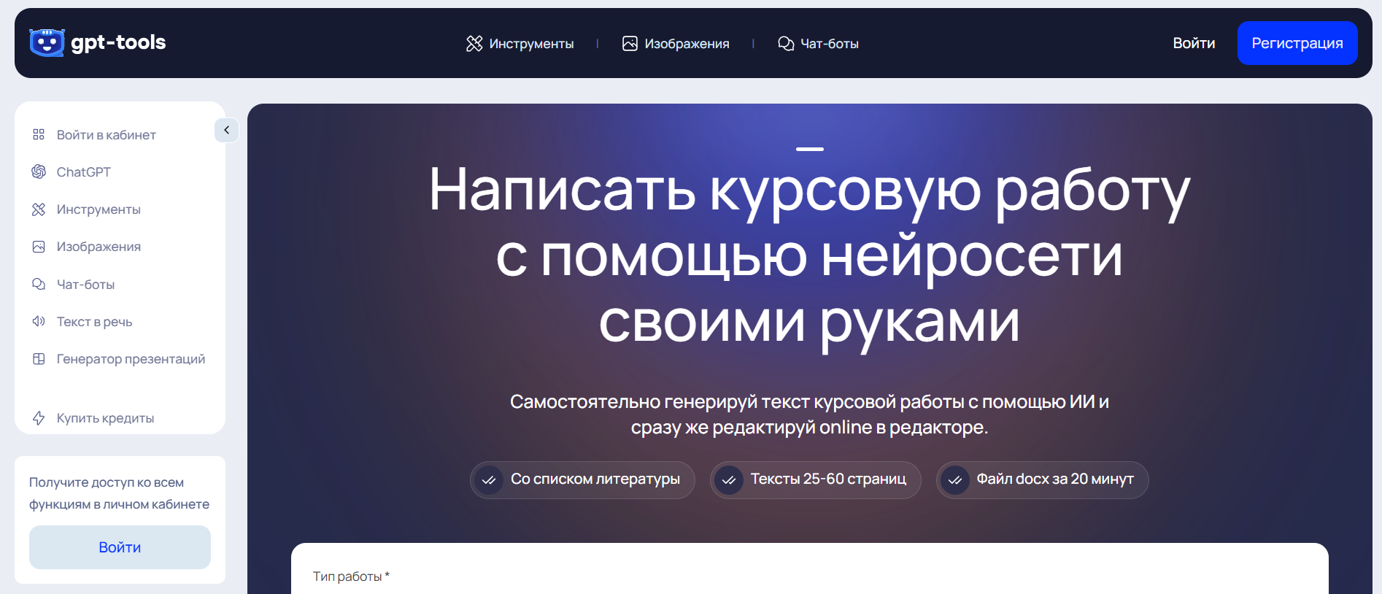Click the ChatGPT logo icon in sidebar
Screen dimensions: 1382x594
(x=39, y=171)
